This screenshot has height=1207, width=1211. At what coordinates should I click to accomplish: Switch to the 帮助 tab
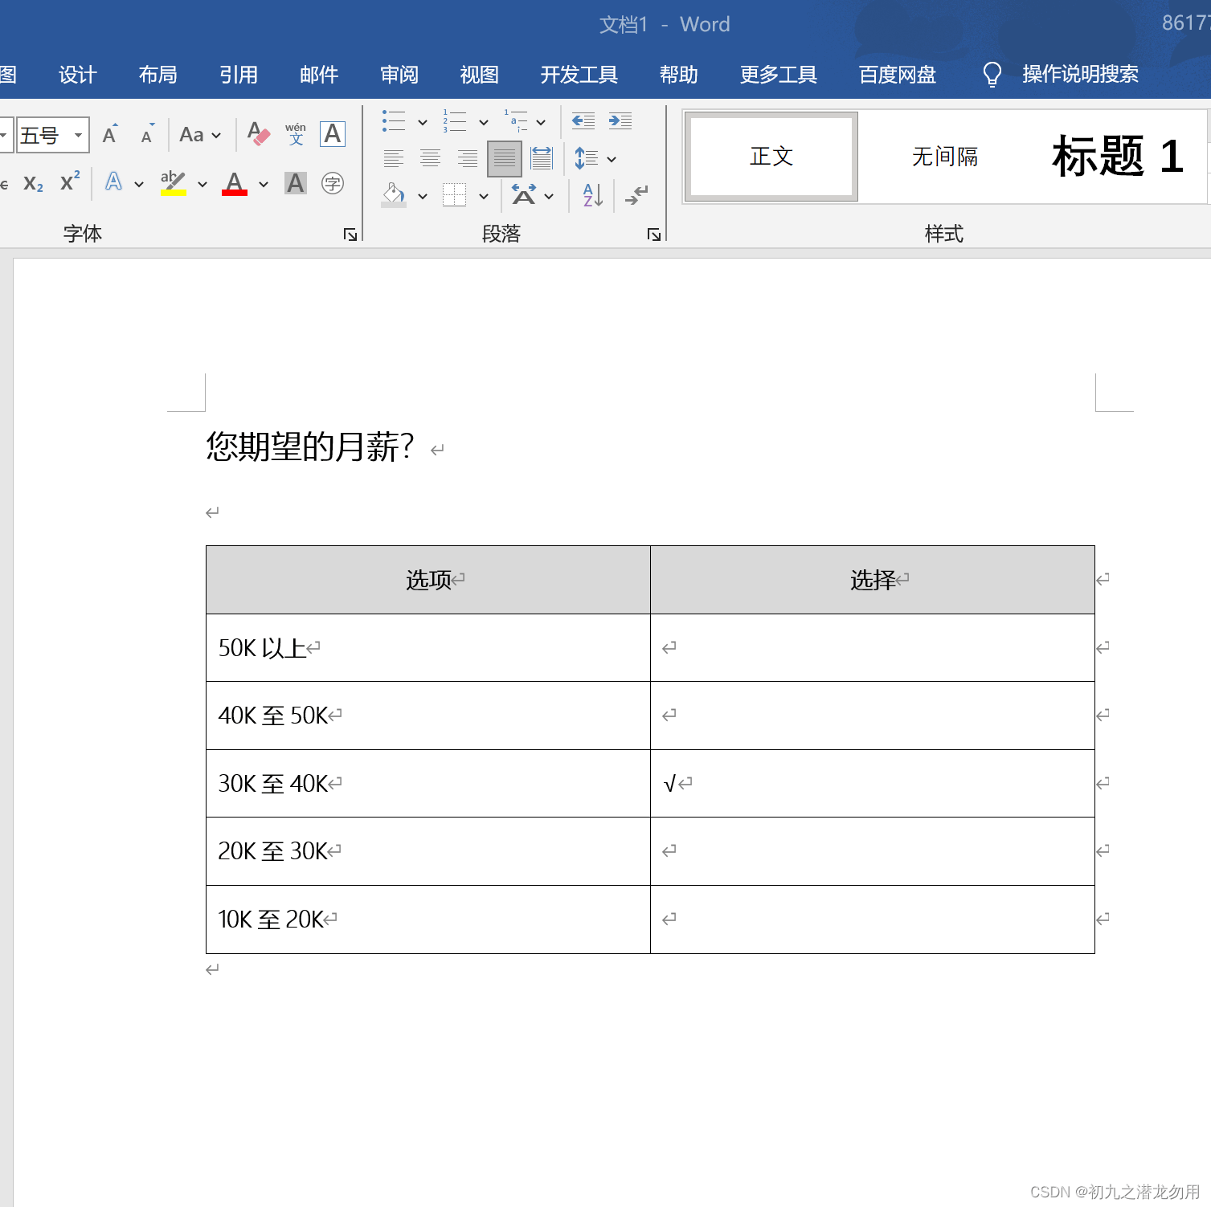tap(679, 75)
